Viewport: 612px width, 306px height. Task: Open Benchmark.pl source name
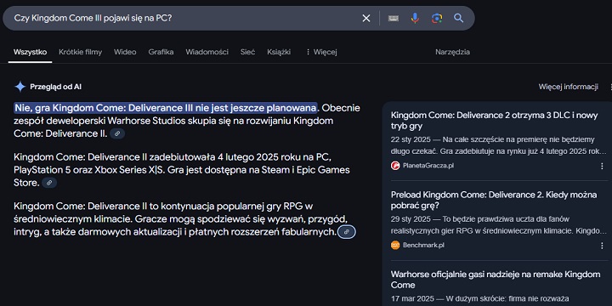click(x=423, y=245)
